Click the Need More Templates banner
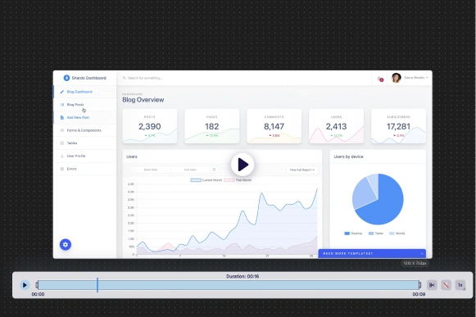This screenshot has width=476, height=317. (372, 254)
